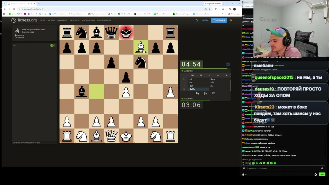The width and height of the screenshot is (329, 185).
Task: Open Kick chat settings gear
Action: [x=316, y=174]
